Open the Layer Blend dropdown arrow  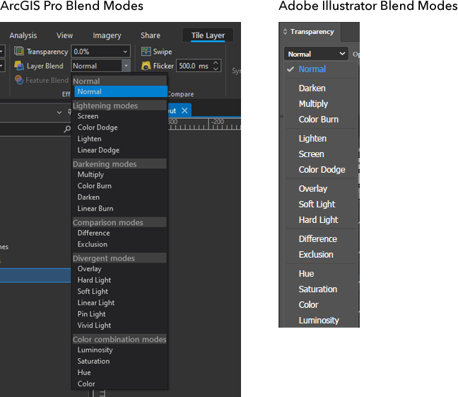click(126, 66)
